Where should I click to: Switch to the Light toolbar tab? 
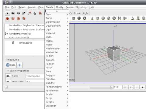point(86,13)
